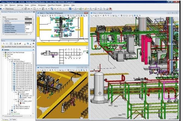The width and height of the screenshot is (183, 121).
Task: Click the yellow folder icon in main toolbar
Action: coord(86,9)
